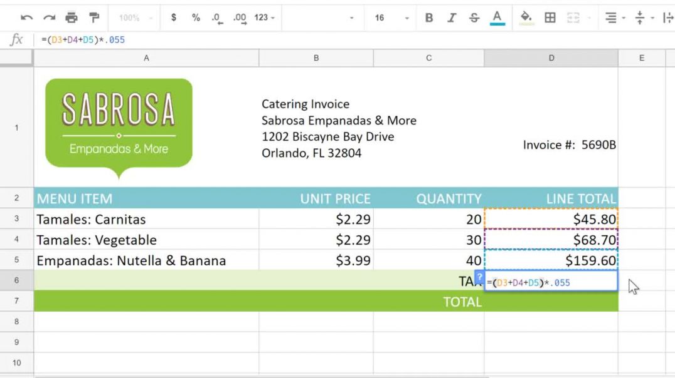675x378 pixels.
Task: Toggle Italic formatting
Action: point(452,18)
